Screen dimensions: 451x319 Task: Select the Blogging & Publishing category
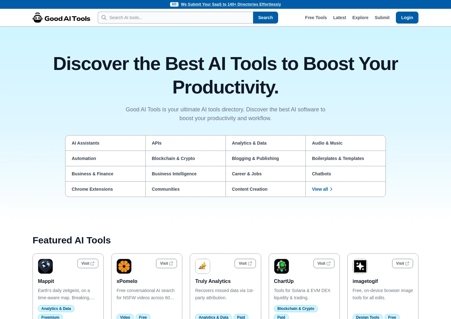coord(266,158)
